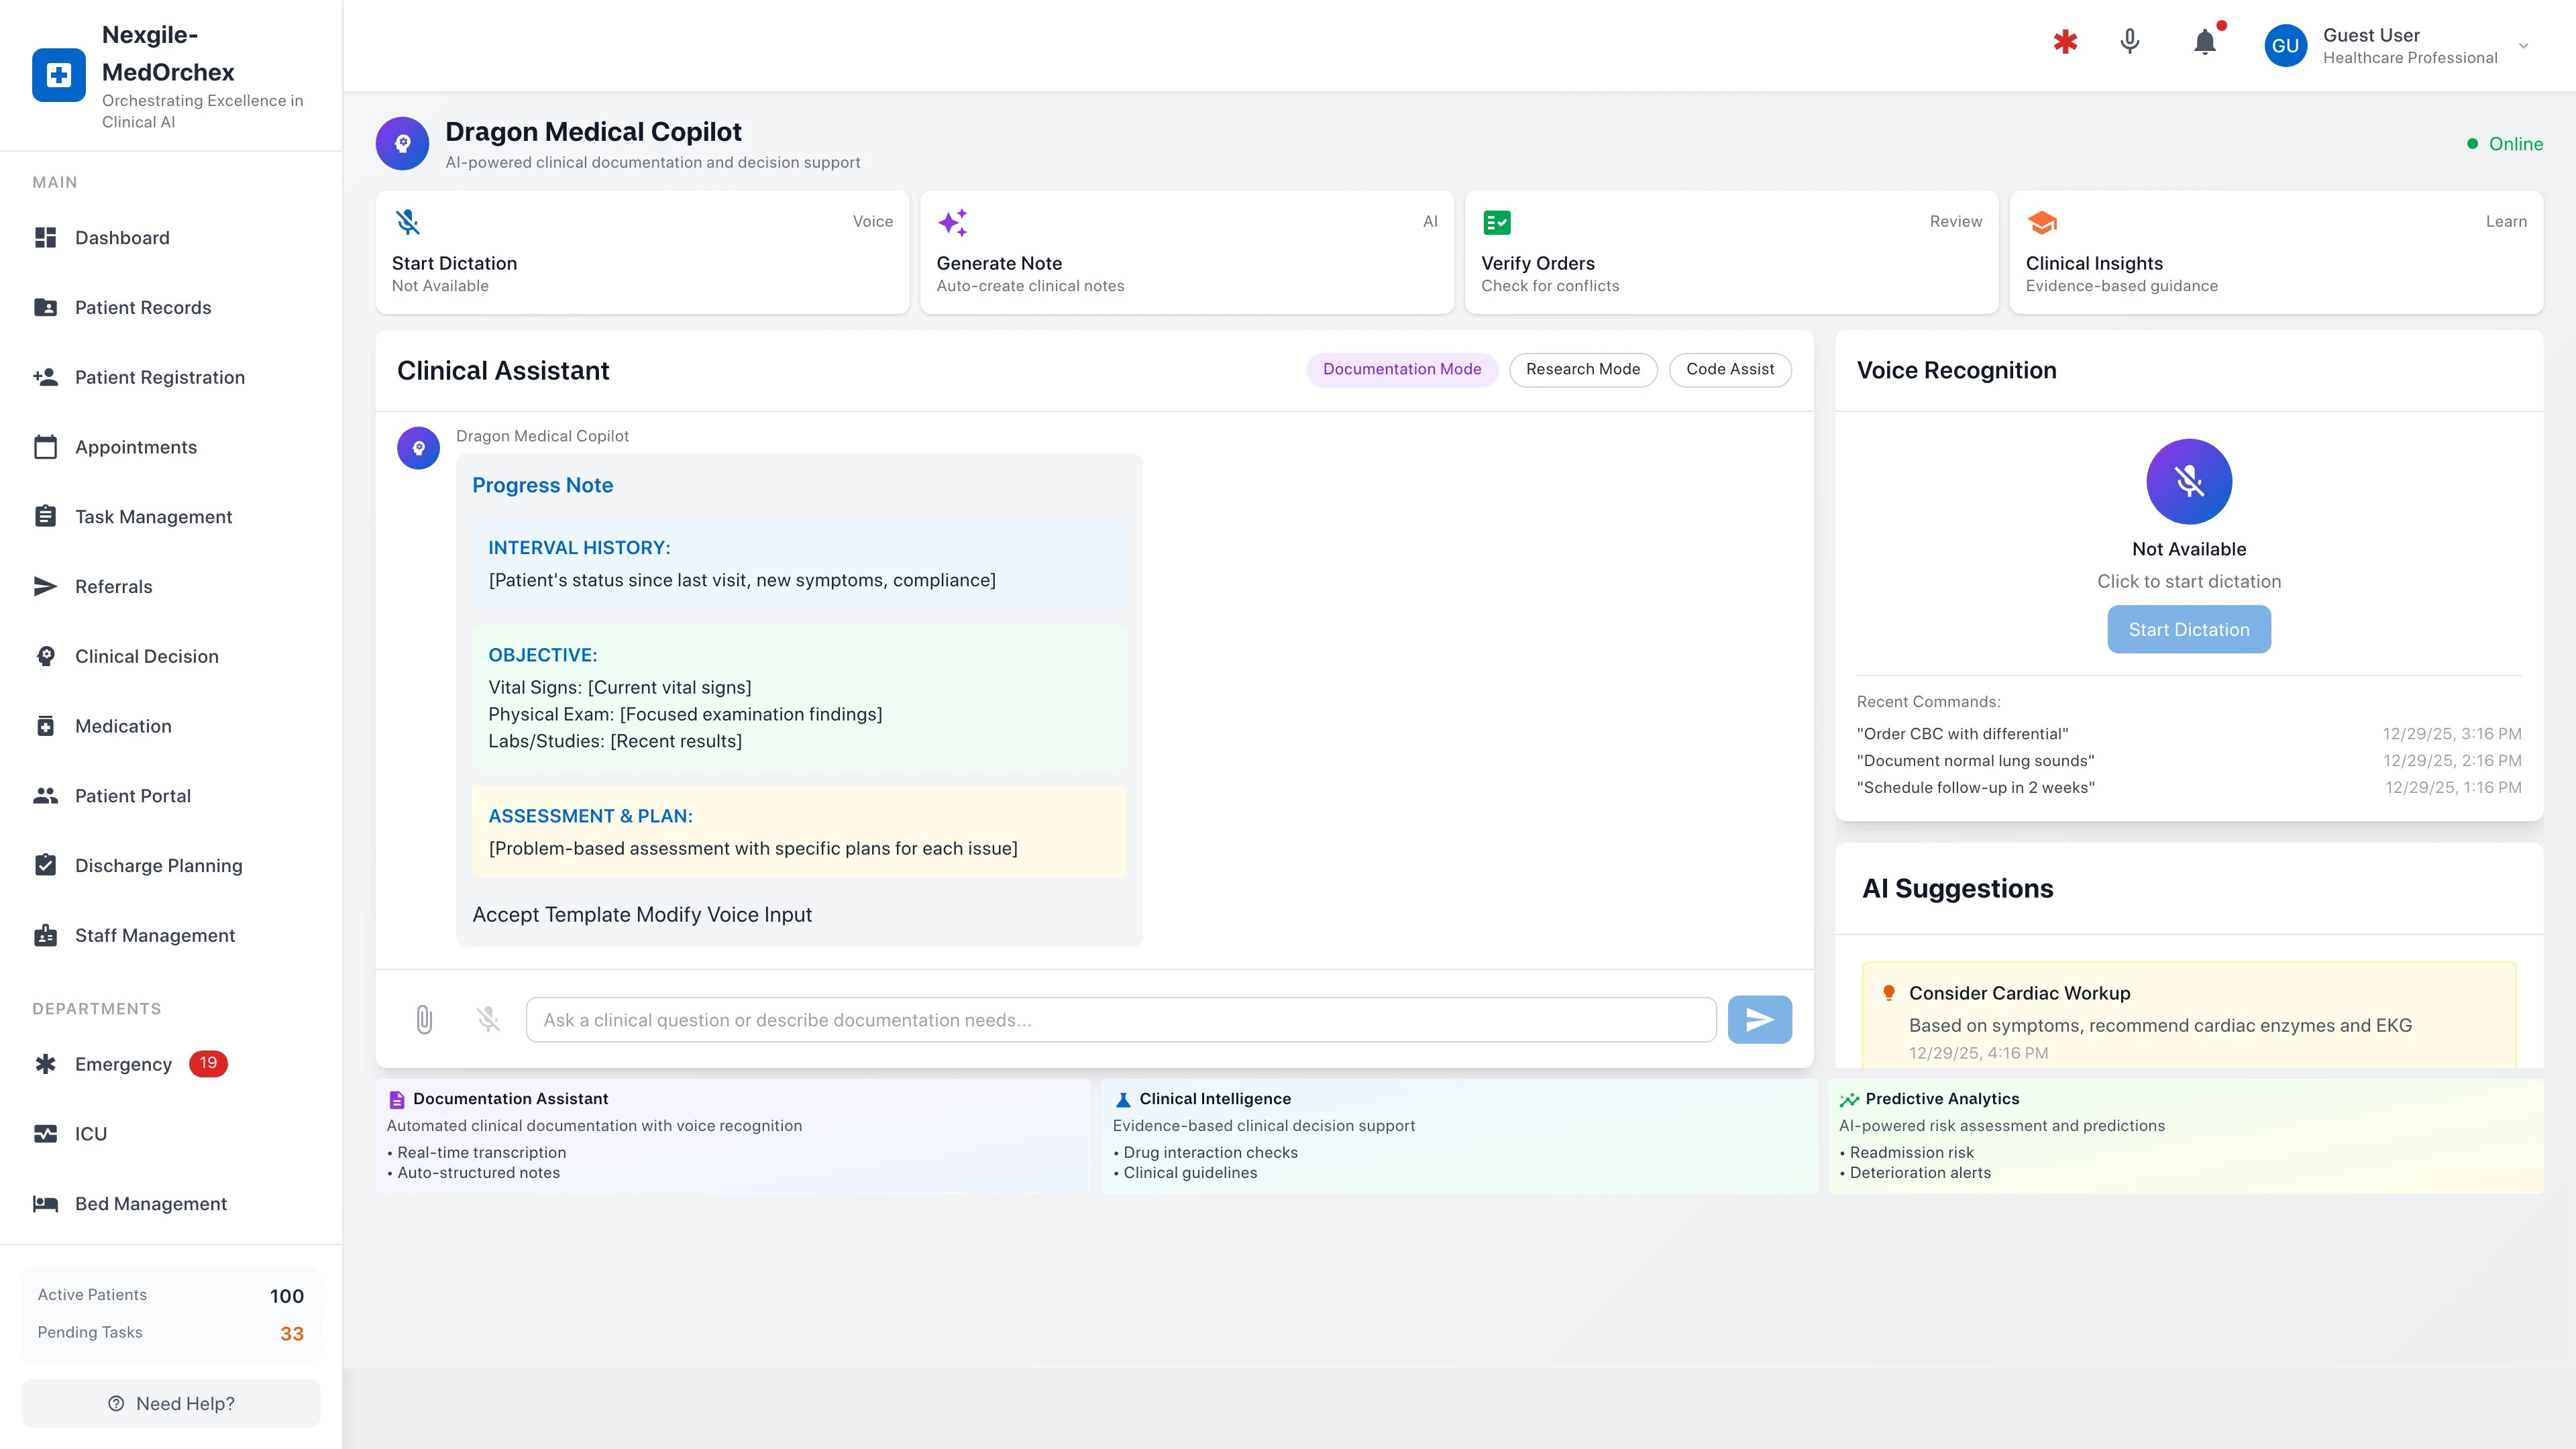
Task: Click the red asterisk emergency icon in header
Action: click(2065, 42)
